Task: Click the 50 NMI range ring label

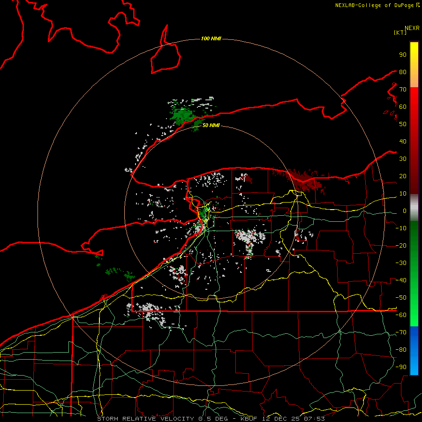Action: tap(211, 125)
